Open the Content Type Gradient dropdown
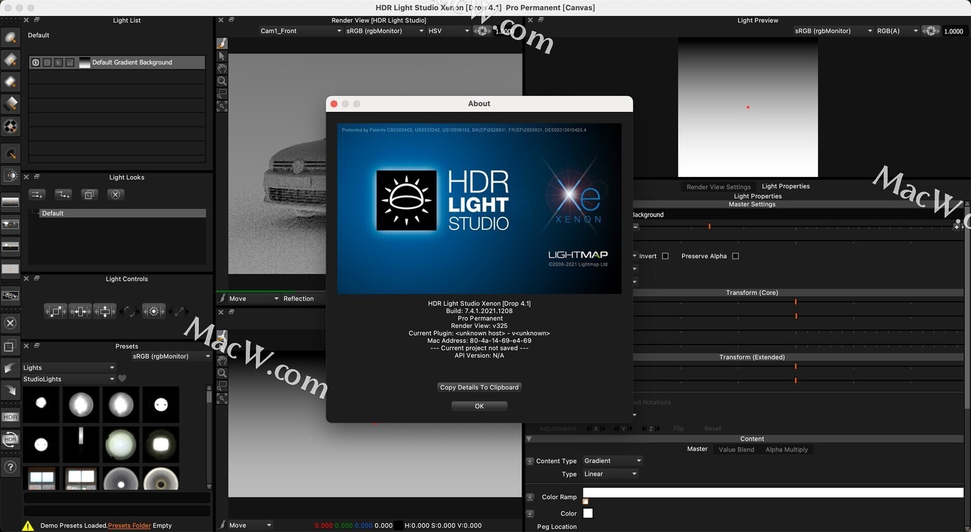 [x=612, y=461]
